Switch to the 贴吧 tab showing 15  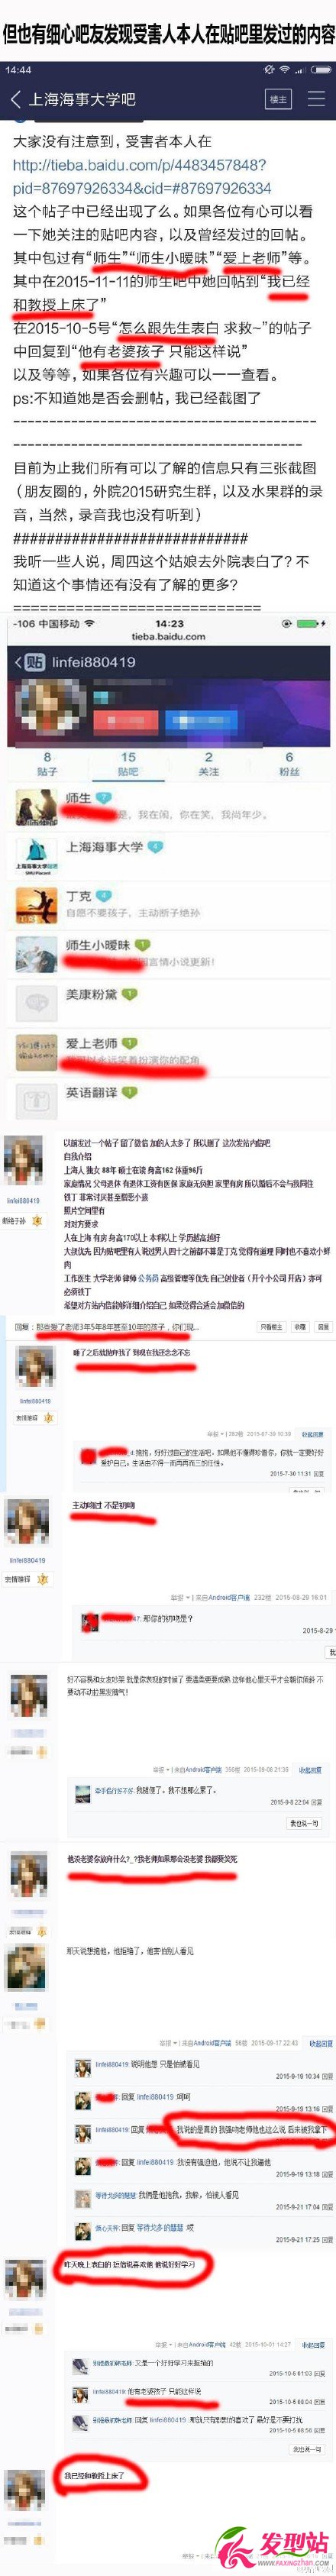128,764
